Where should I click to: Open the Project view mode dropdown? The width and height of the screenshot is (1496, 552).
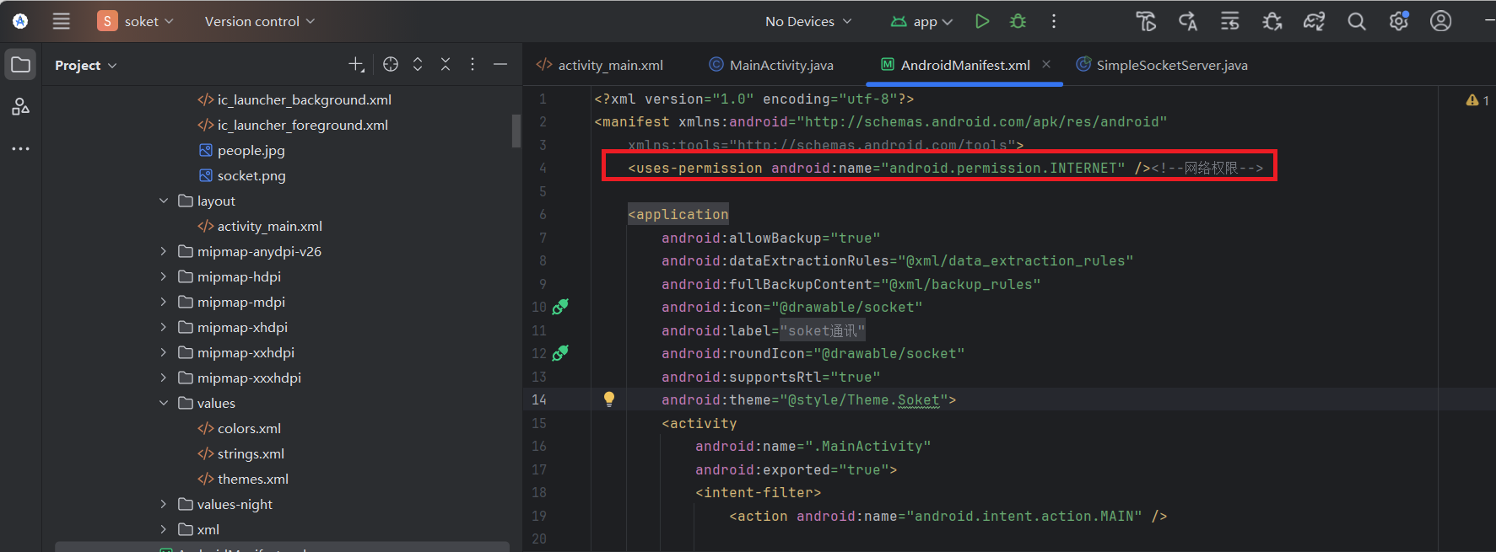pos(85,65)
